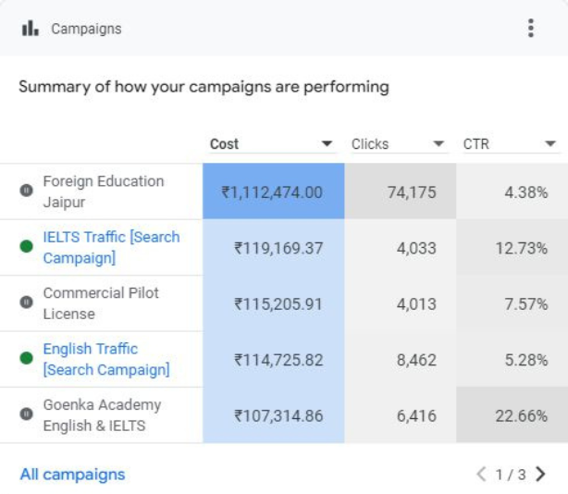Click paused status icon for Commercial Pilot License
This screenshot has width=568, height=494.
(26, 303)
